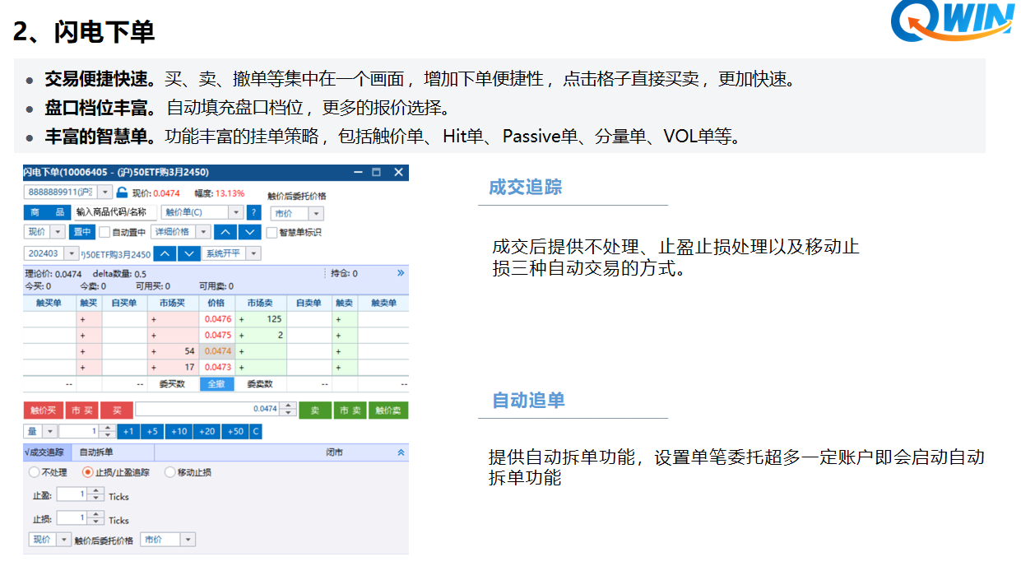Click the blue up arrow beside 详细价格
This screenshot has height=566, width=1021.
227,233
